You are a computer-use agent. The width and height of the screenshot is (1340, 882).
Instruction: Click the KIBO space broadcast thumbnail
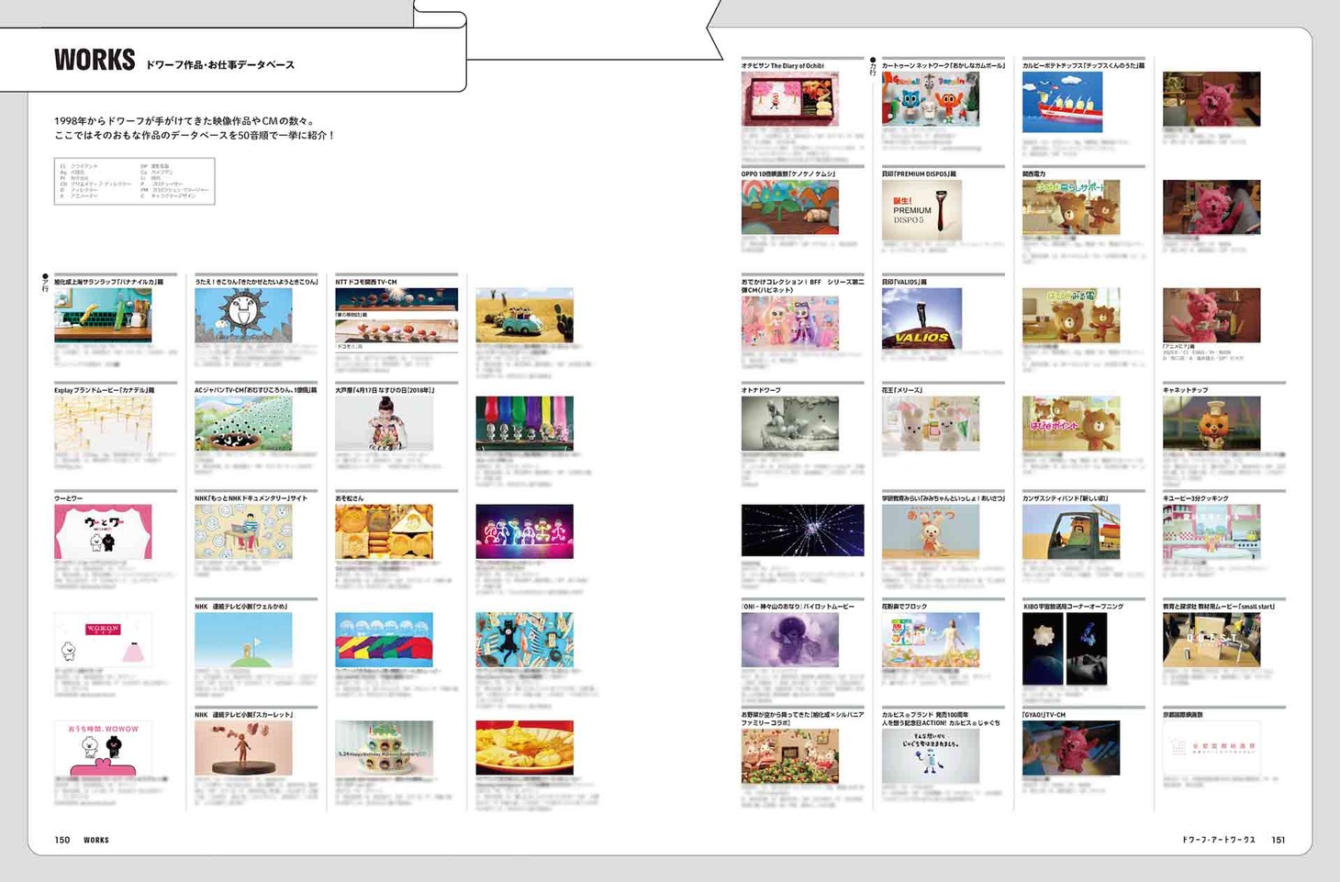pyautogui.click(x=1064, y=648)
